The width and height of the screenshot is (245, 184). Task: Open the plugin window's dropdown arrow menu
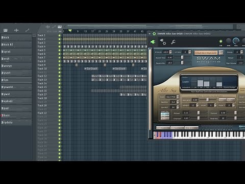click(x=150, y=34)
